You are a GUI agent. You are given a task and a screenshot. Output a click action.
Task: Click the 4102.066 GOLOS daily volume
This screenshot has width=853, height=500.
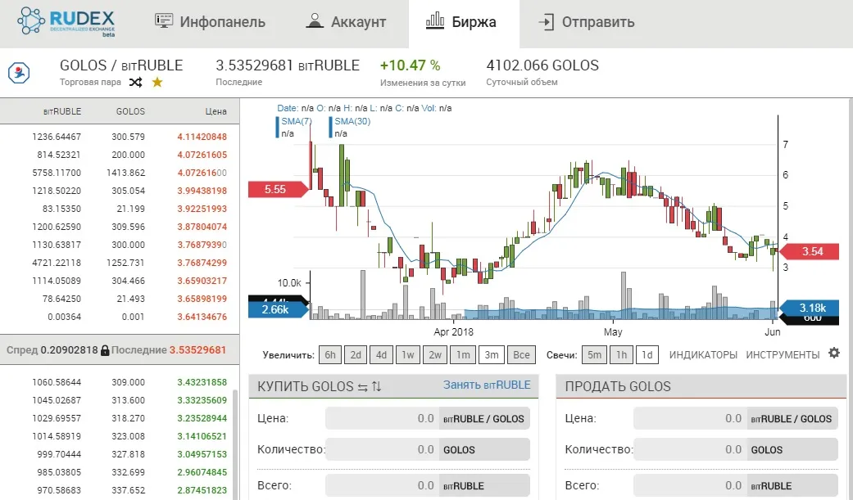(542, 65)
